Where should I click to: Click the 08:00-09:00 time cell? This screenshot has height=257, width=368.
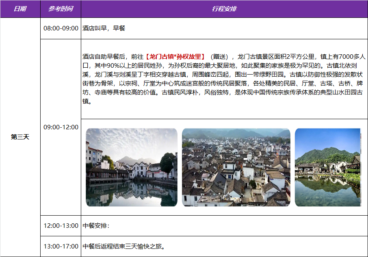pyautogui.click(x=61, y=28)
